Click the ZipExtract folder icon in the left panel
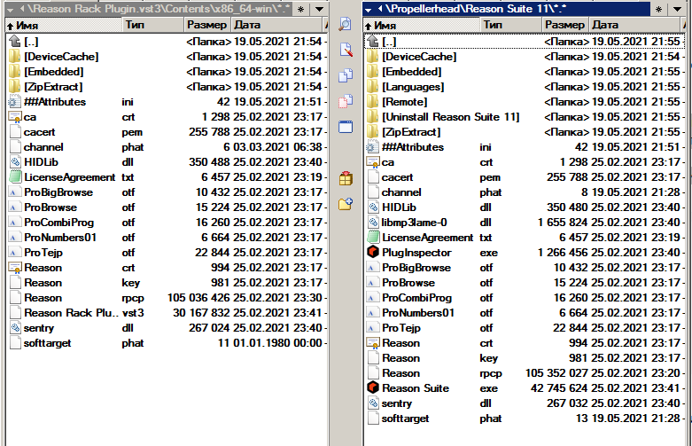This screenshot has width=692, height=446. pyautogui.click(x=15, y=87)
